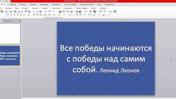
Task: Switch to the Надстройки ribbon tab
Action: (109, 4)
